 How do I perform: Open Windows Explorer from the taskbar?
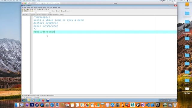pos(29,100)
